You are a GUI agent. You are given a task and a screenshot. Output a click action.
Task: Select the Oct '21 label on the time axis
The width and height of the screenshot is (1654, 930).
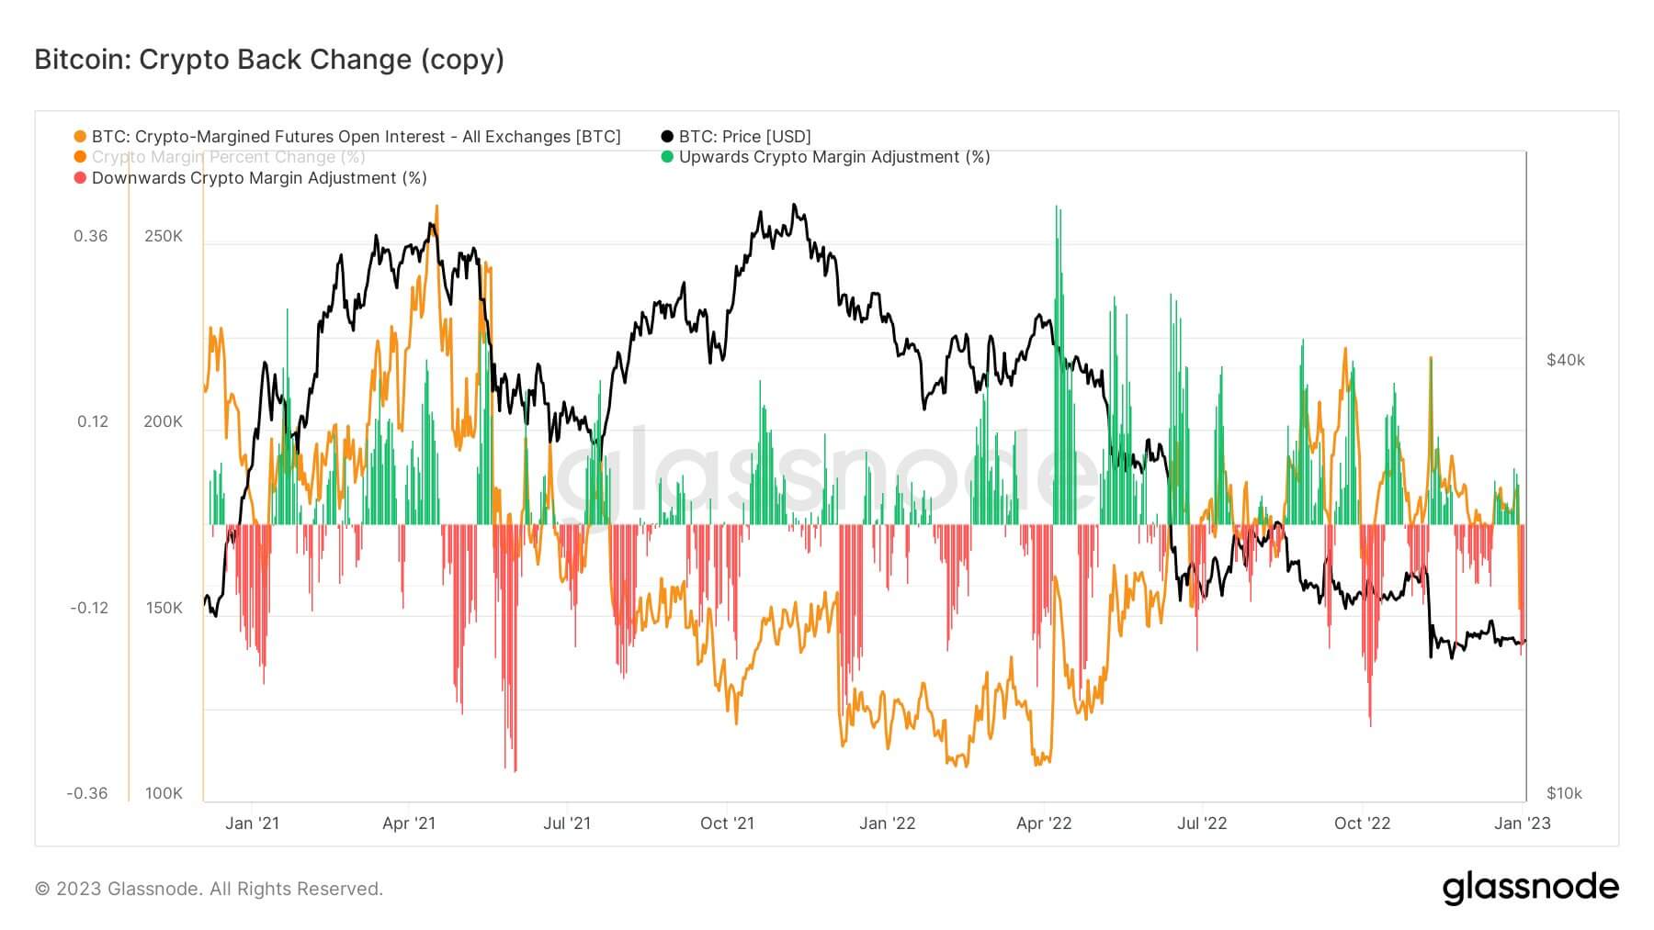[727, 824]
